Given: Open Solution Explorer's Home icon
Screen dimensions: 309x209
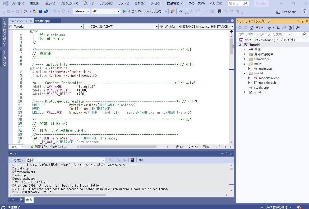Looking at the screenshot, I should click(251, 28).
